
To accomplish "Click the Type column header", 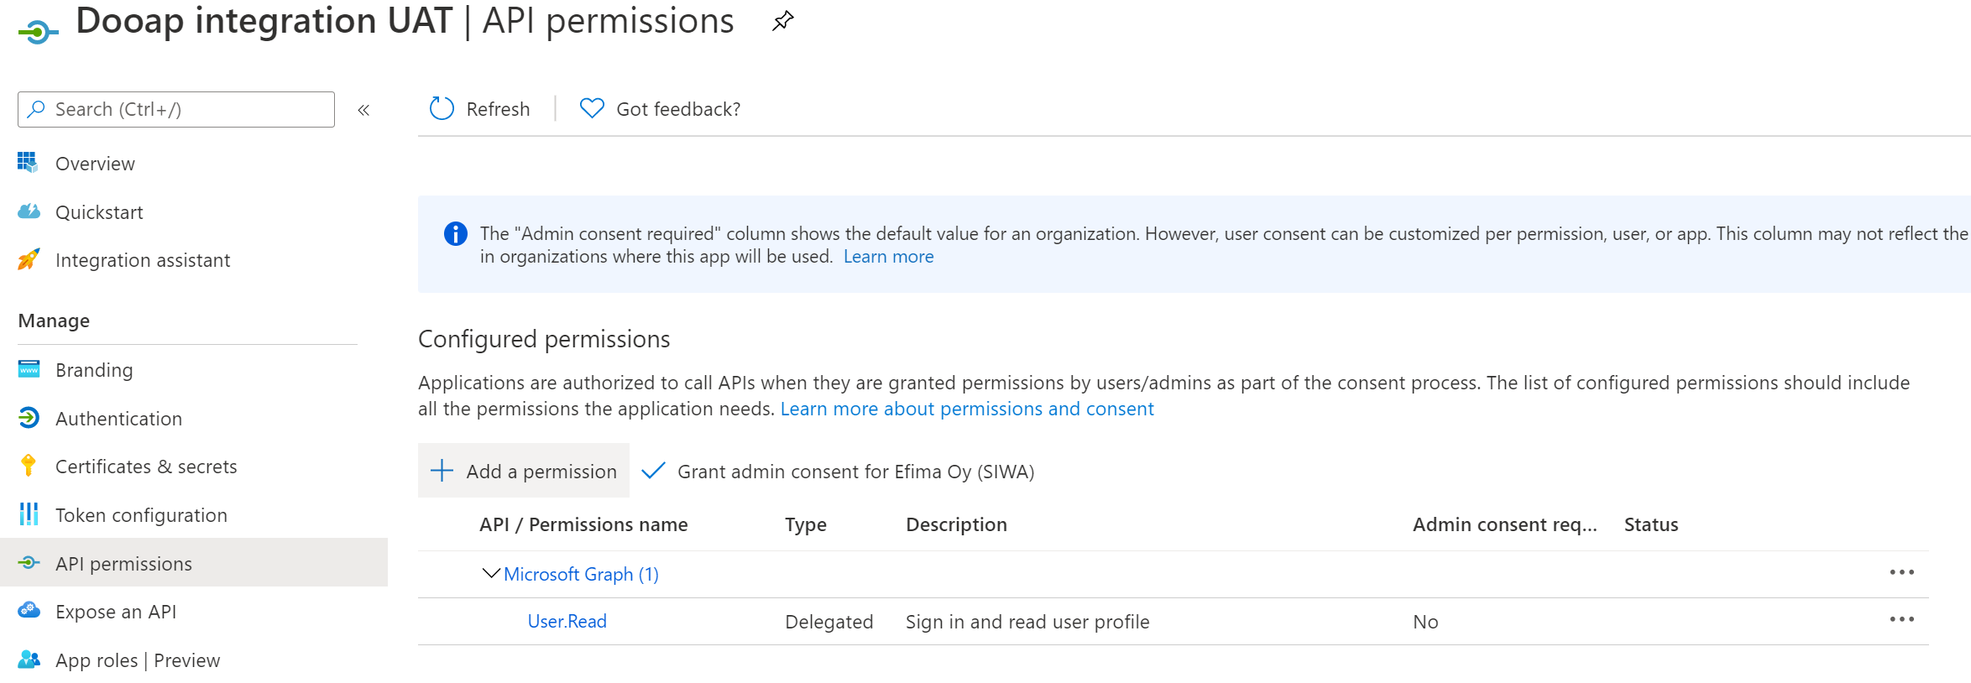I will [806, 524].
